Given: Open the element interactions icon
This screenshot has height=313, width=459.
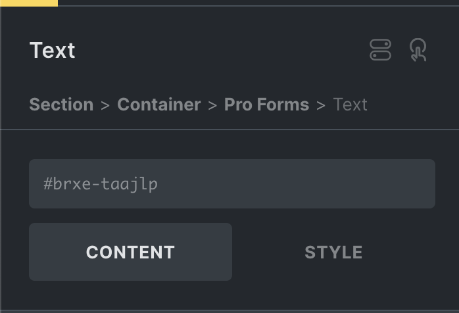Looking at the screenshot, I should tap(418, 51).
